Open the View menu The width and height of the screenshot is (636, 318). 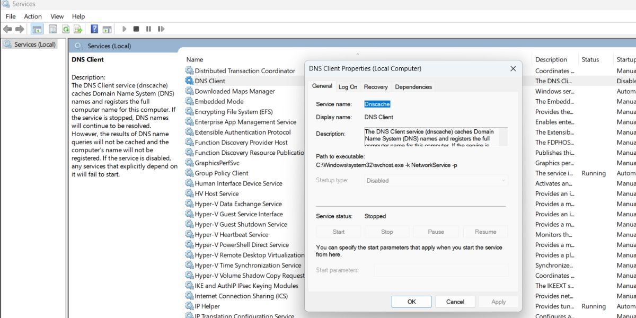[x=57, y=16]
